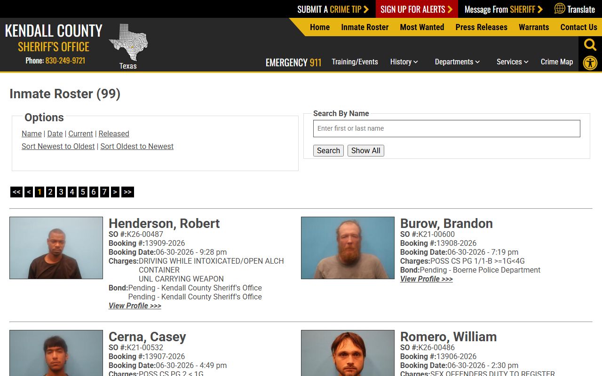Click booking number 13908-2026
Screen dimensions: 602x376
[x=456, y=243]
